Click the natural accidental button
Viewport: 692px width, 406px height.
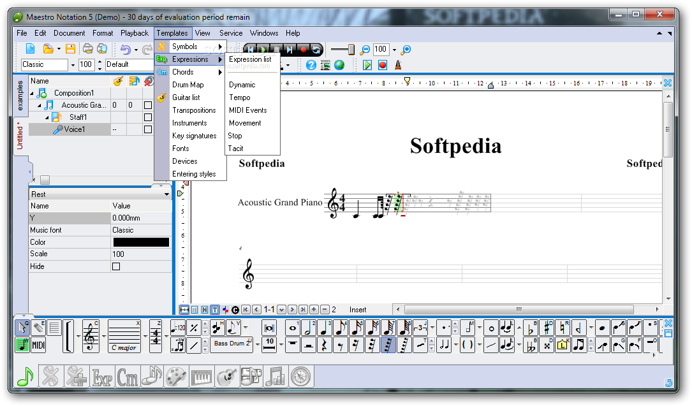563,328
